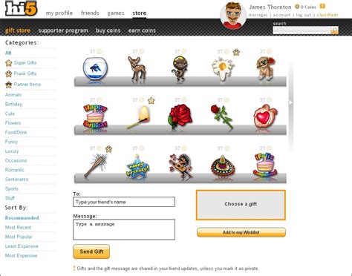Click the Send Gift button

coord(91,252)
